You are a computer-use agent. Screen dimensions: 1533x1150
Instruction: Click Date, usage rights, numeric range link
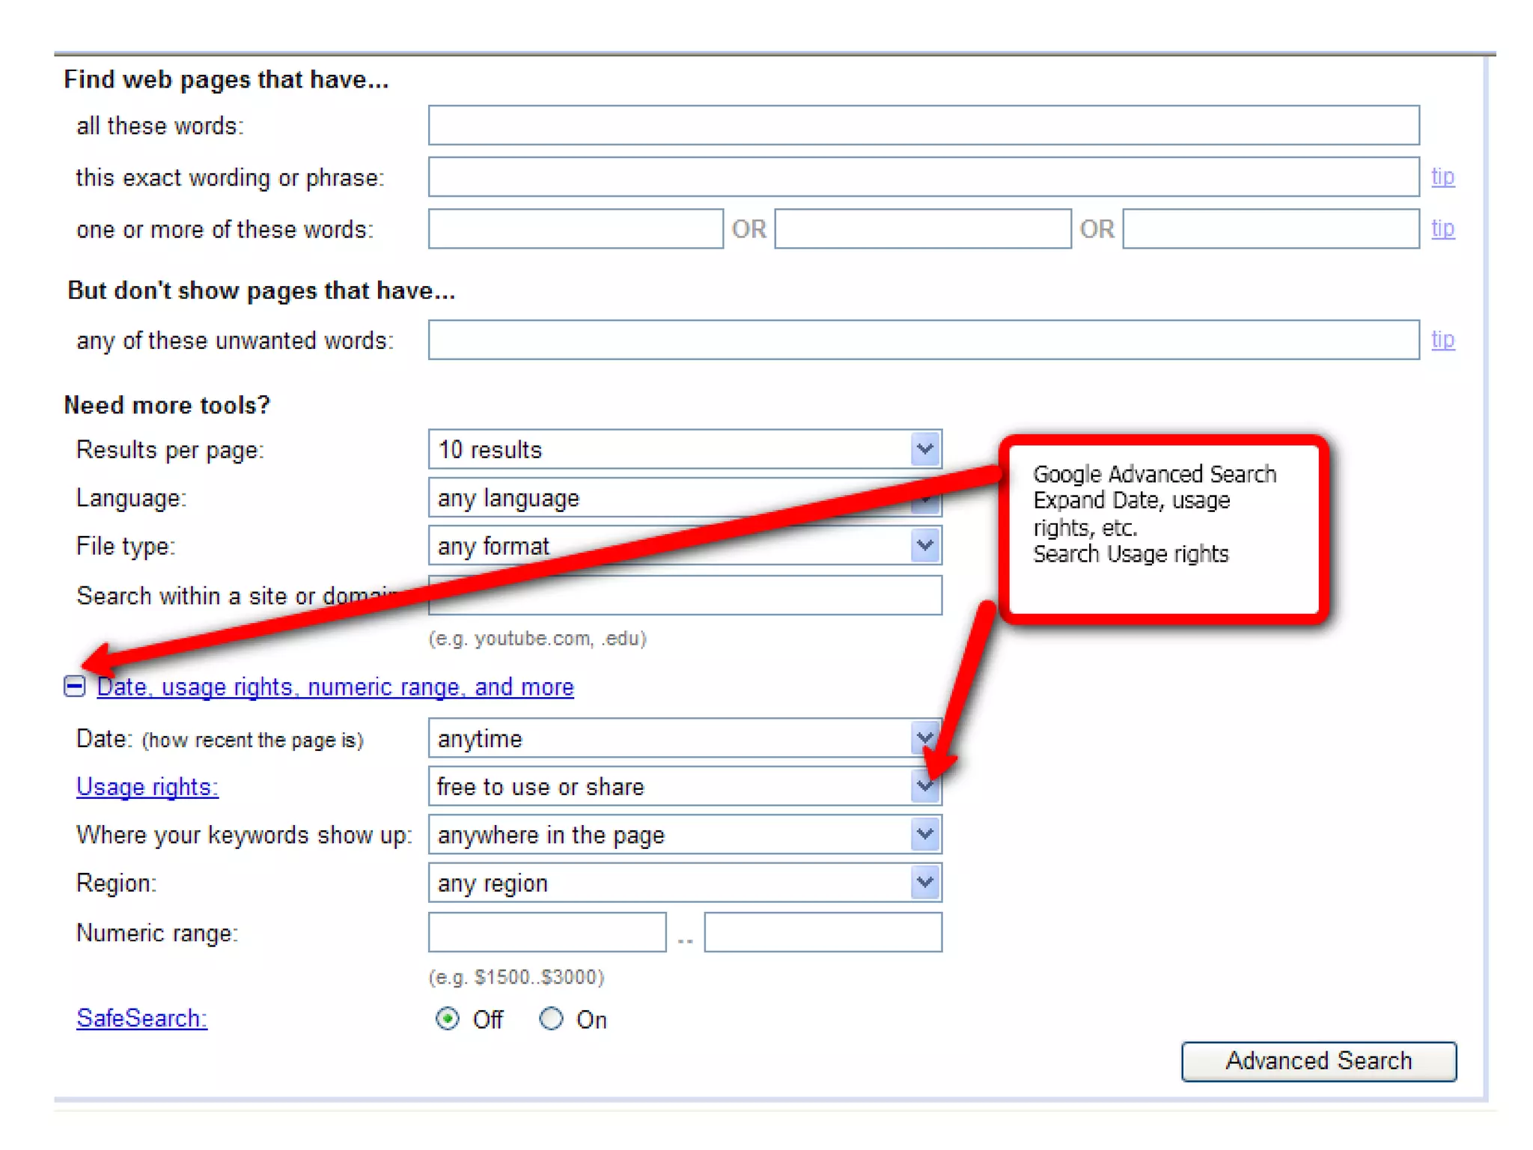point(335,687)
